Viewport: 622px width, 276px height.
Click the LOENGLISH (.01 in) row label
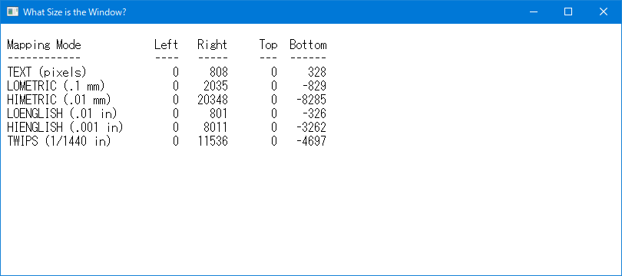coord(62,113)
